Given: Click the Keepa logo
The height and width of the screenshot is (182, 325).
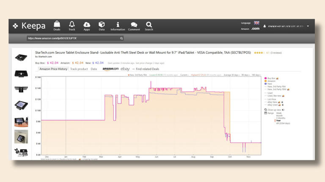Looking at the screenshot, I should tap(29, 26).
